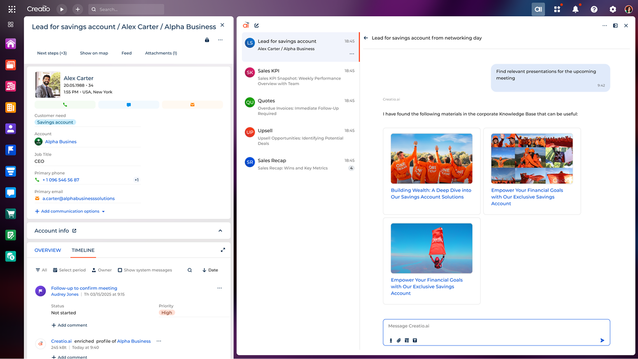Open the microphone dictation icon in chat

tap(391, 340)
